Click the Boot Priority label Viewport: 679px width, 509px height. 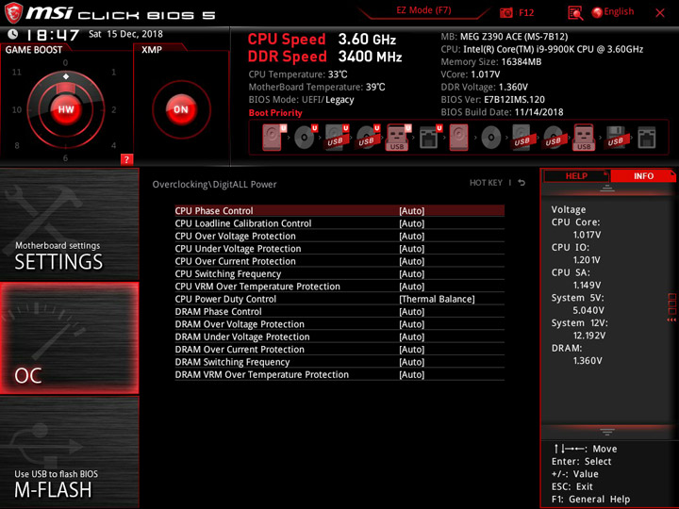click(x=275, y=113)
